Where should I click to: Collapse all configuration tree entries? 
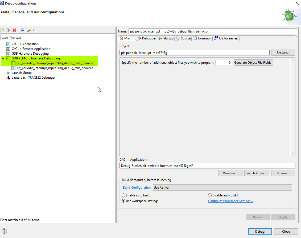(22, 30)
